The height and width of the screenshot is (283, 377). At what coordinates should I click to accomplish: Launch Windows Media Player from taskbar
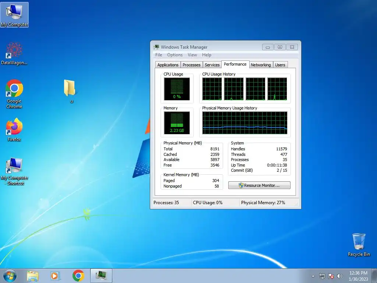point(55,276)
